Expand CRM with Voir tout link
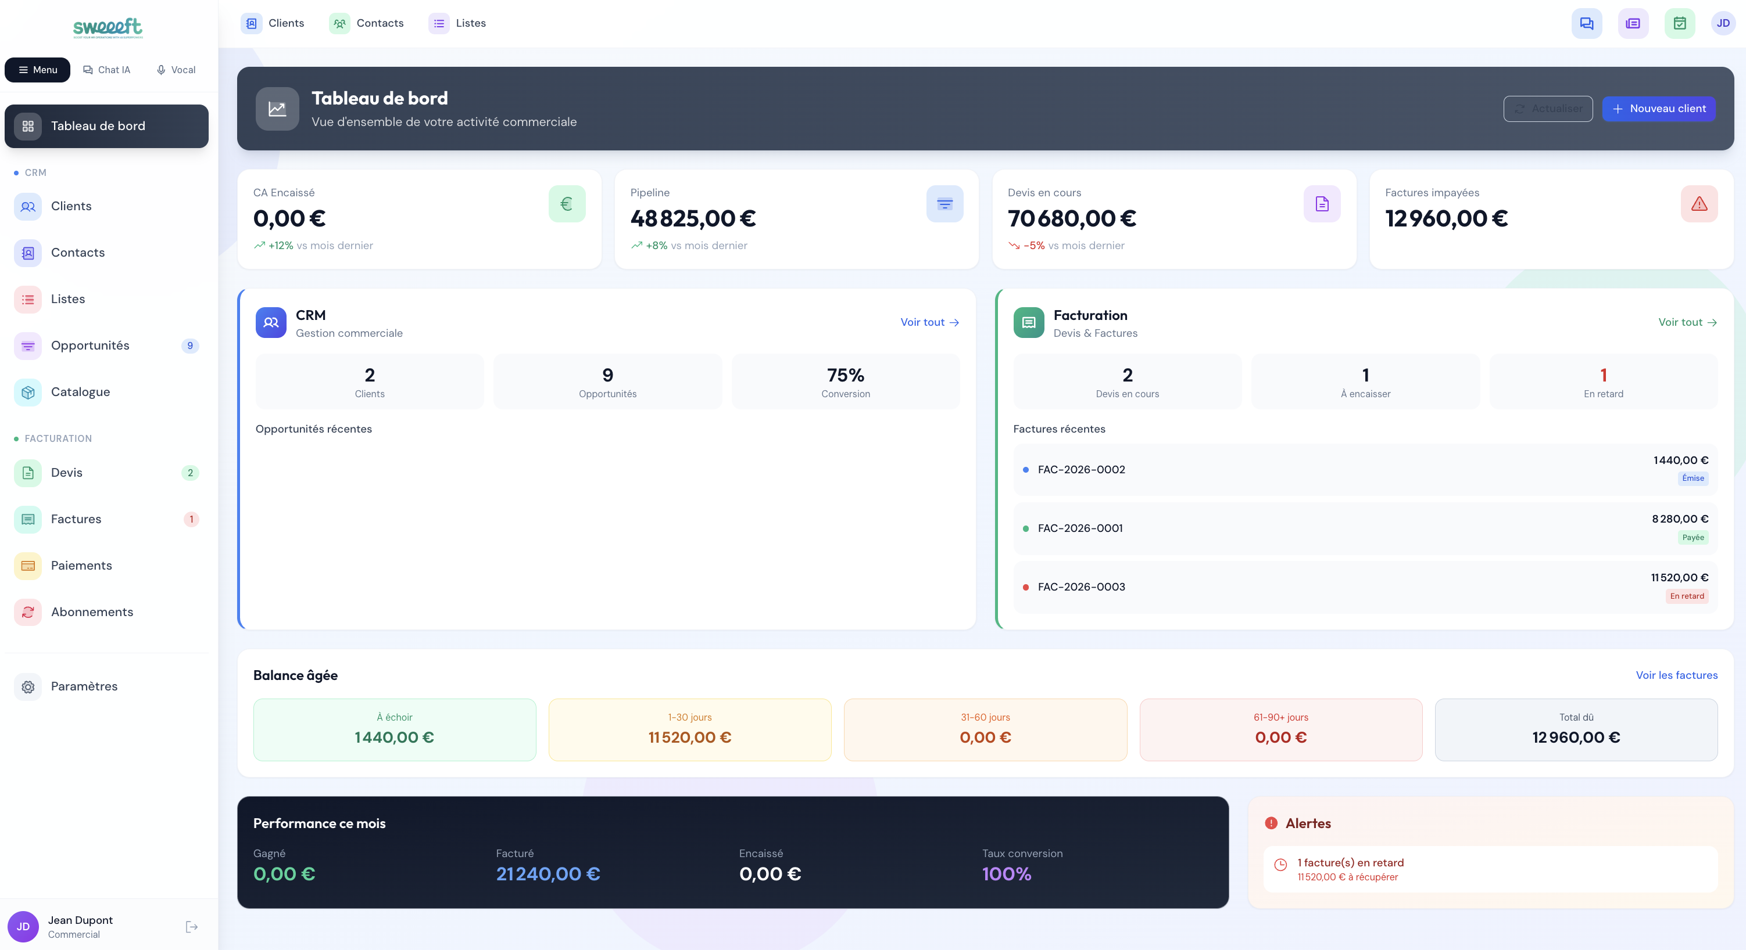This screenshot has height=950, width=1746. click(929, 322)
